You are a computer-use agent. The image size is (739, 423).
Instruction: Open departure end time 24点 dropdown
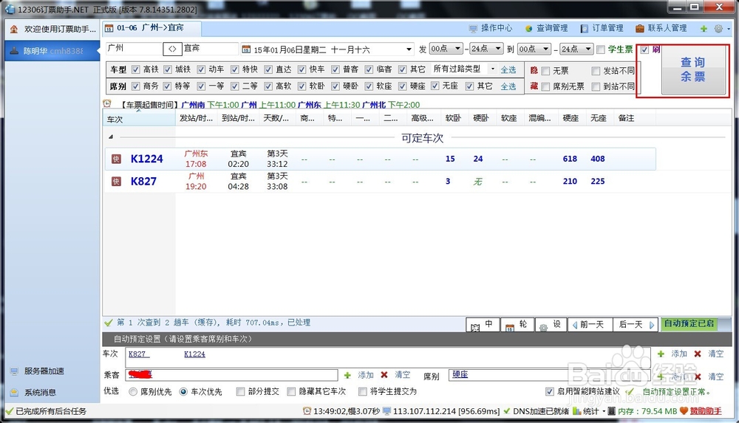498,49
